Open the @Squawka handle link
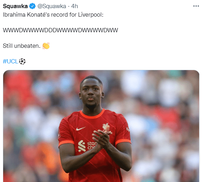The width and height of the screenshot is (202, 182). (52, 6)
